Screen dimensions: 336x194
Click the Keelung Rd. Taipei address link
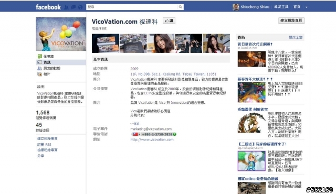click(173, 74)
